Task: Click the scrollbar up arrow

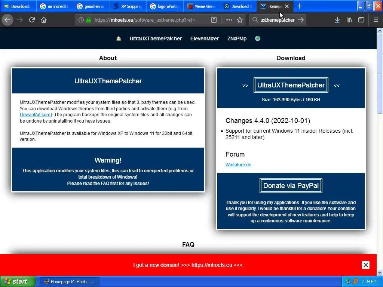Action: click(380, 31)
